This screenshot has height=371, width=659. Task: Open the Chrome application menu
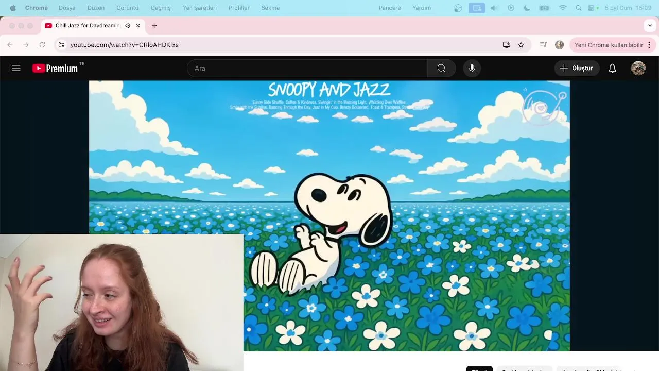37,8
